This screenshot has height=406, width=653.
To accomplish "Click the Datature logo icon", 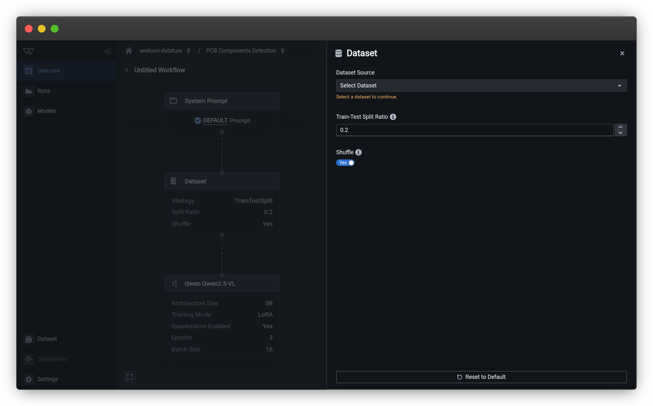I will [x=28, y=51].
